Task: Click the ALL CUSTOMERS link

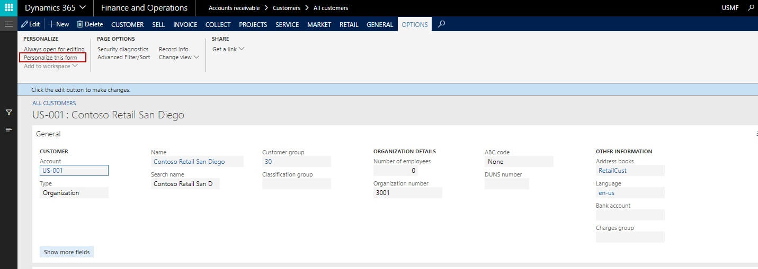Action: 54,103
